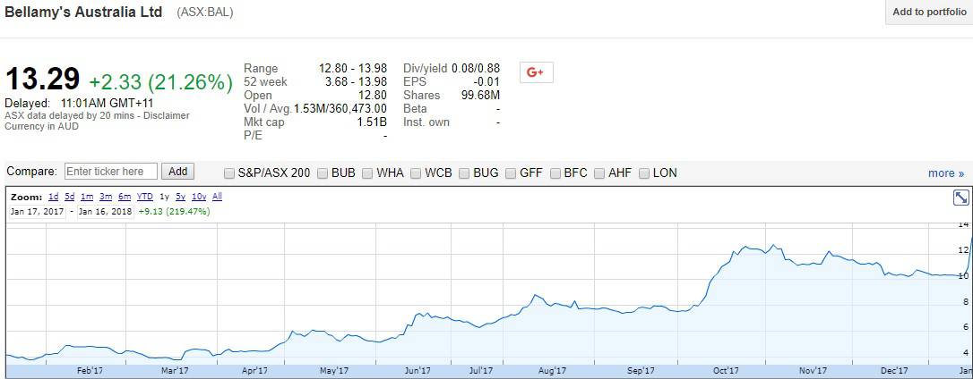Choose the YTD zoom range
Screen dimensions: 973x379
click(x=144, y=197)
